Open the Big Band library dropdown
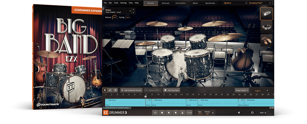307x124 pixels. pos(235,3)
